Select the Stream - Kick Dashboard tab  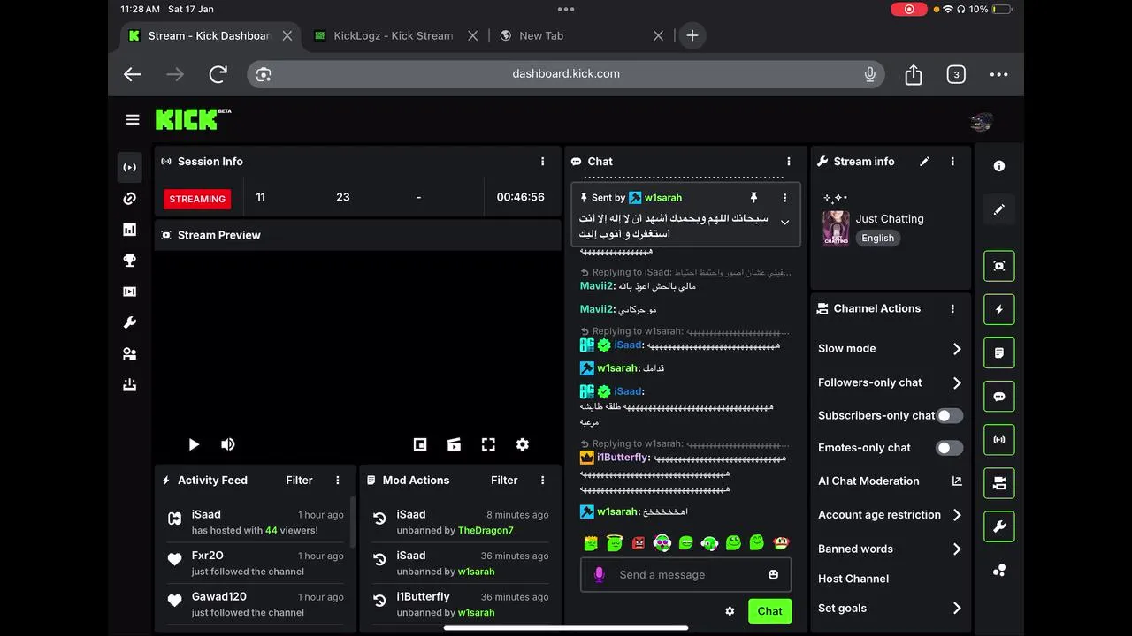209,35
